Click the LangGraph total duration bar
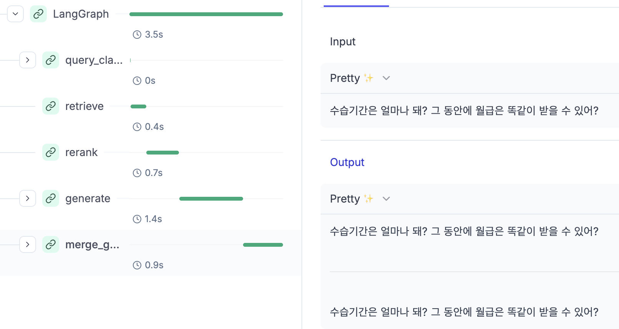The image size is (619, 329). click(x=206, y=14)
